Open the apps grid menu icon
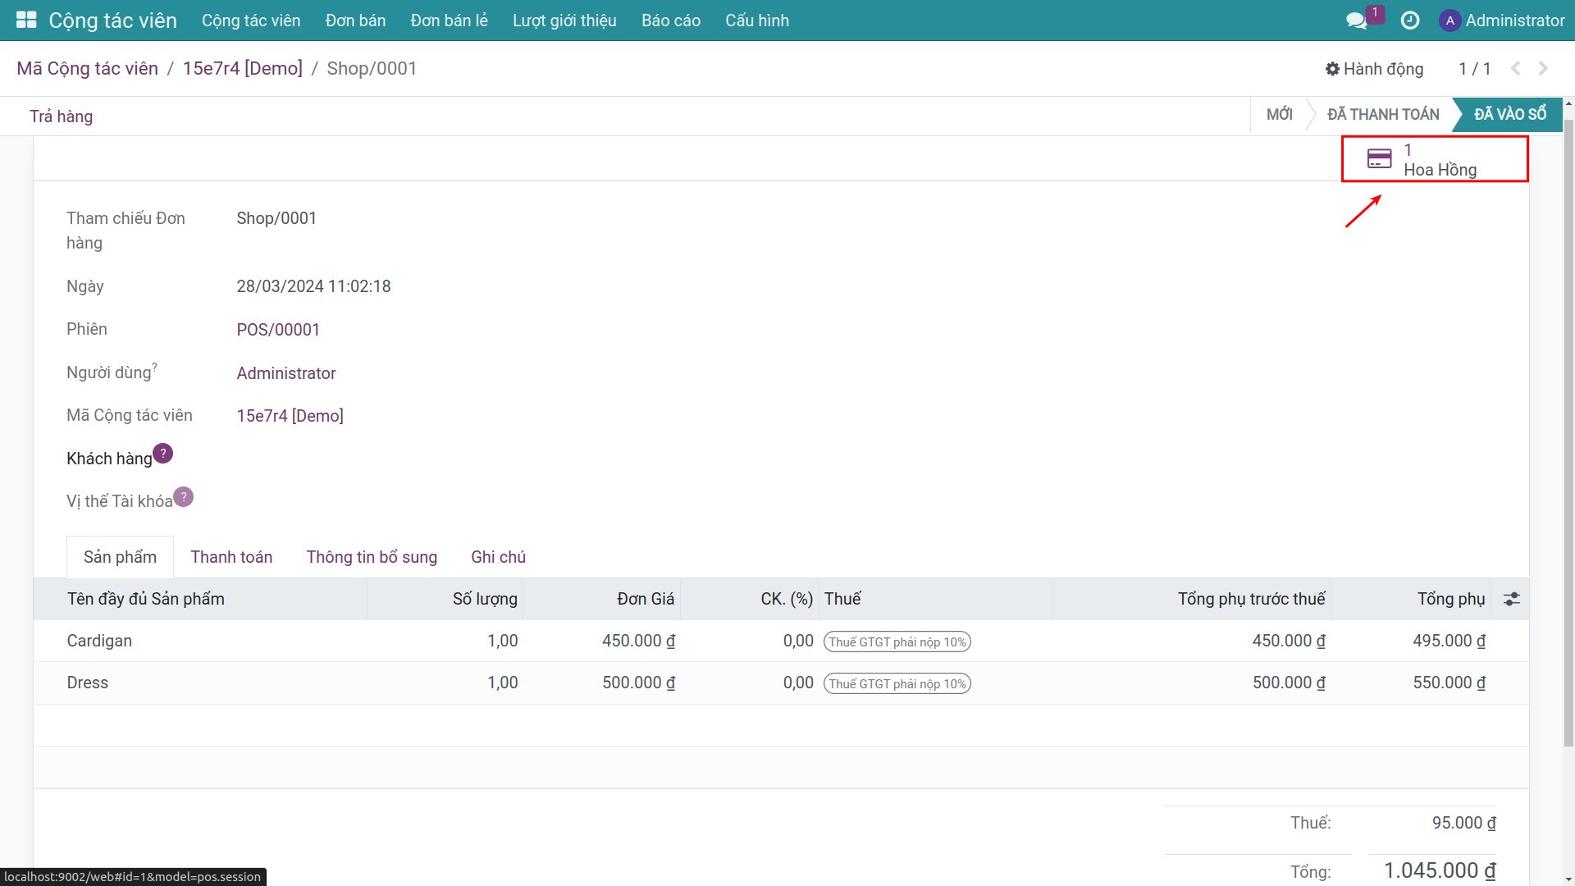The width and height of the screenshot is (1575, 886). pyautogui.click(x=26, y=20)
